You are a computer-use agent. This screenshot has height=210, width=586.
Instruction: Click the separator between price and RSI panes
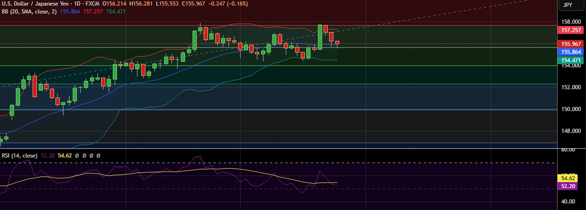coord(280,149)
